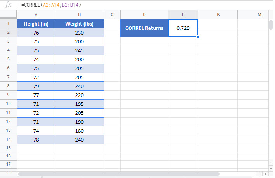This screenshot has width=275, height=178.
Task: Click the fx function icon
Action: 8,5
